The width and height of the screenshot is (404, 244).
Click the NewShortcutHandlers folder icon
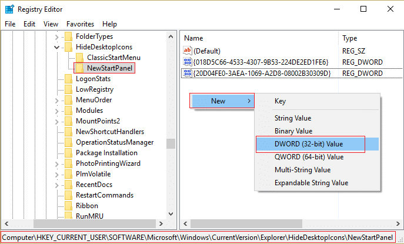tap(69, 132)
